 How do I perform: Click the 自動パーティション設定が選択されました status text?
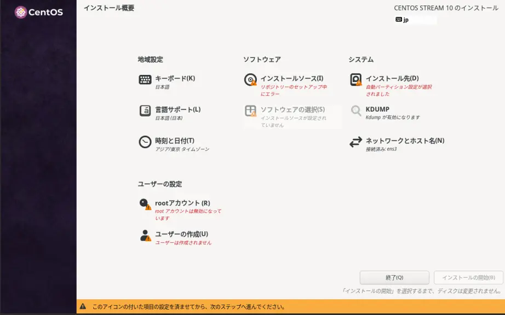pyautogui.click(x=399, y=90)
